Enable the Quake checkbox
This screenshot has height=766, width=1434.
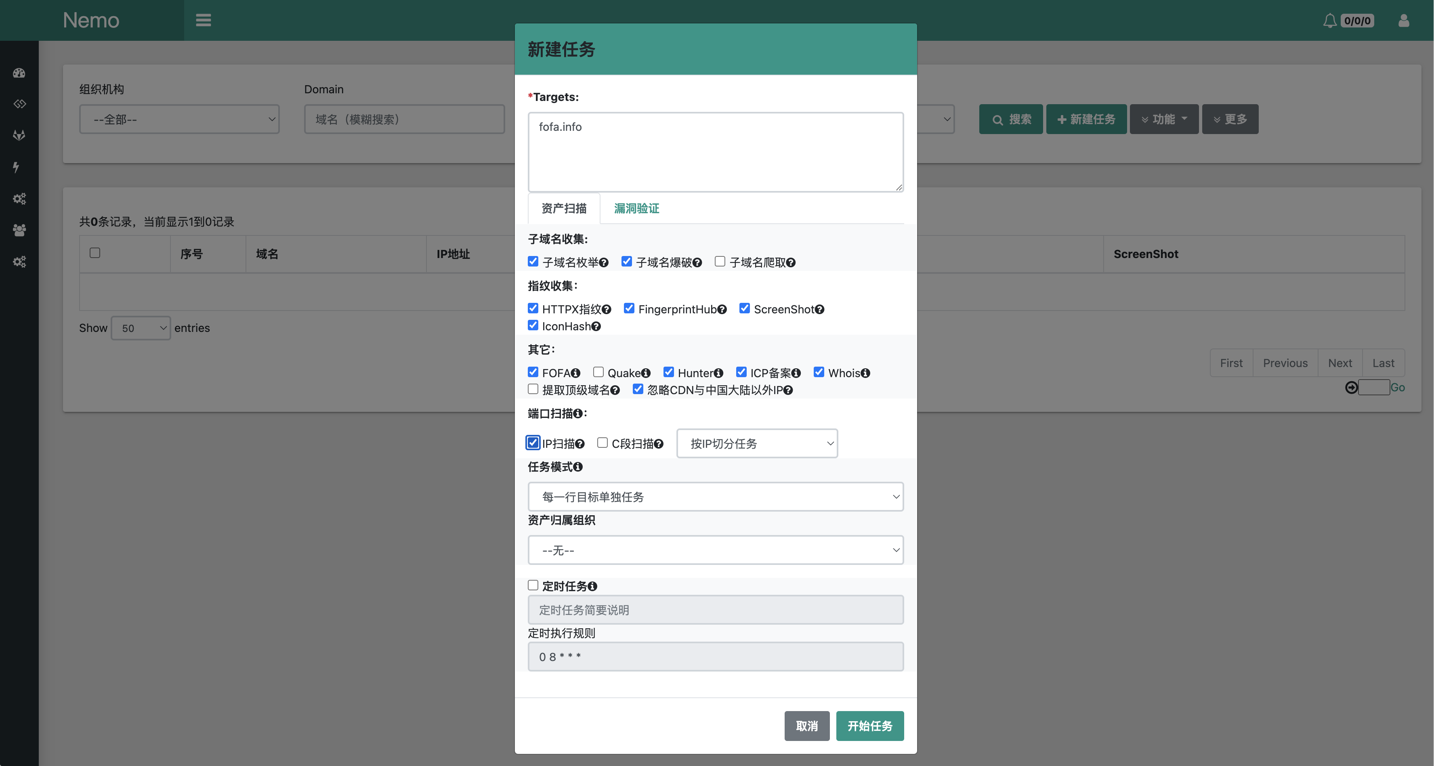tap(598, 372)
